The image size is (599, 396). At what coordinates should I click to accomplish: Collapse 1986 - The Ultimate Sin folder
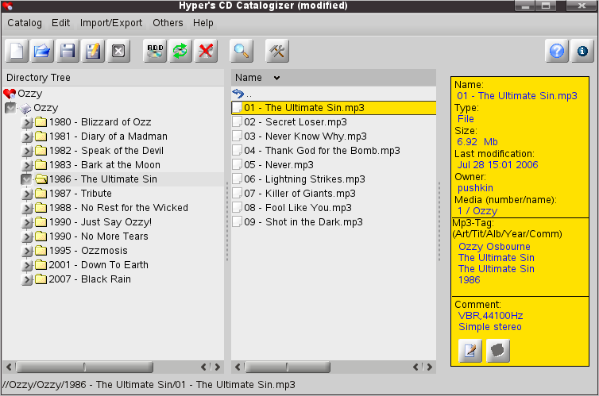pos(26,179)
